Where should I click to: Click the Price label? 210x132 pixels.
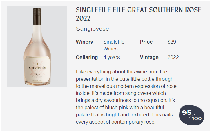[146, 42]
